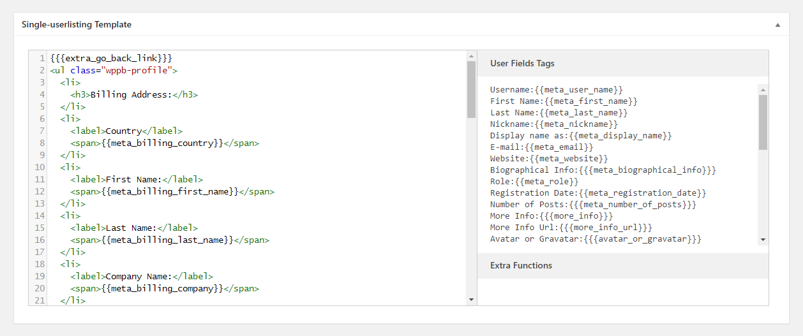
Task: Select the Username meta_user_name tag
Action: pyautogui.click(x=557, y=90)
